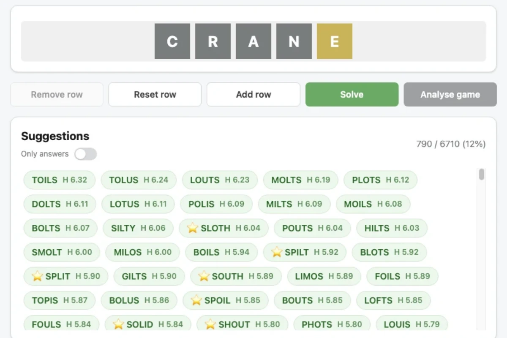This screenshot has height=338, width=507.
Task: Select the MILTS suggestion
Action: pyautogui.click(x=294, y=204)
